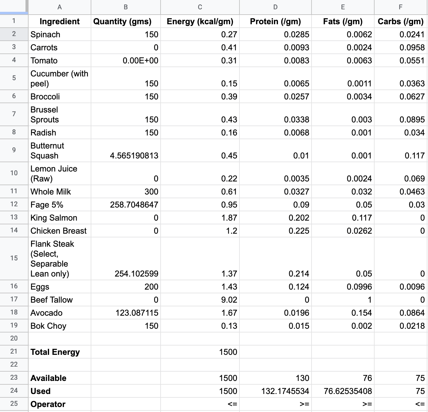
Task: Select the Beef Tallow cell
Action: click(60, 300)
